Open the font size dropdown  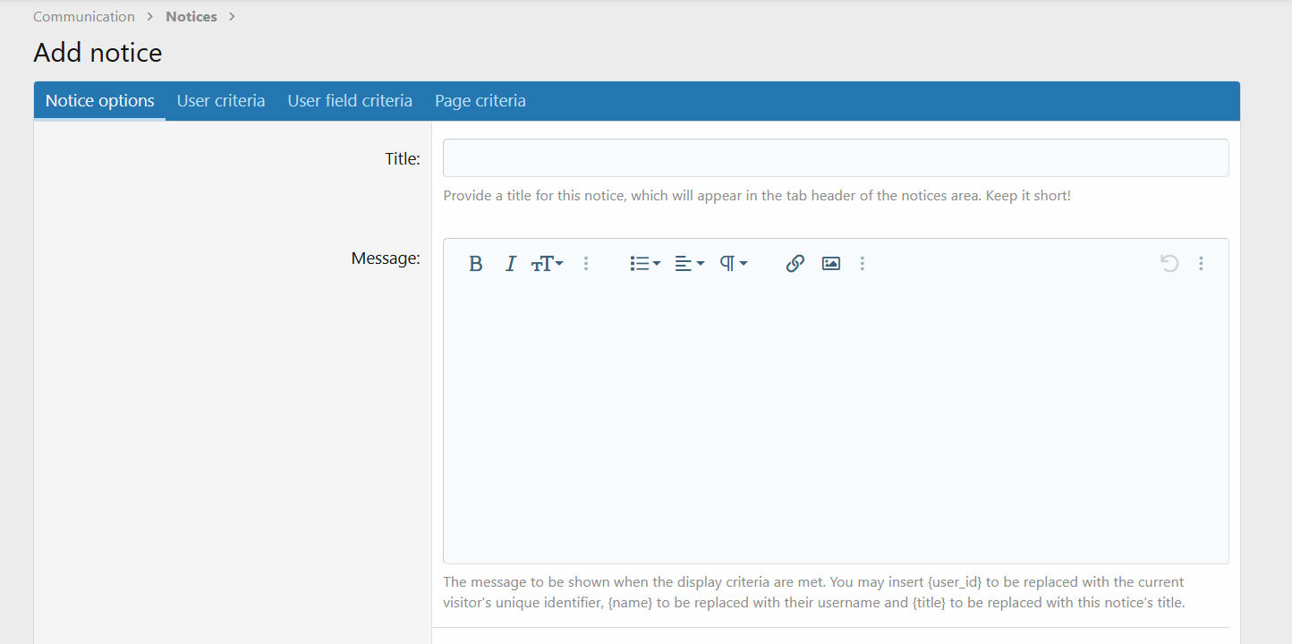pos(547,263)
